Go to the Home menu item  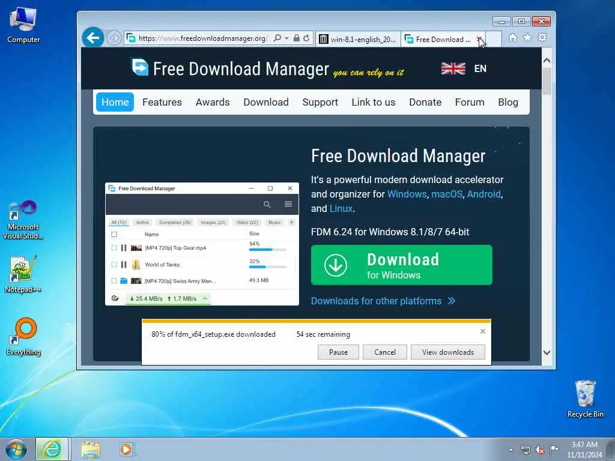click(x=115, y=102)
